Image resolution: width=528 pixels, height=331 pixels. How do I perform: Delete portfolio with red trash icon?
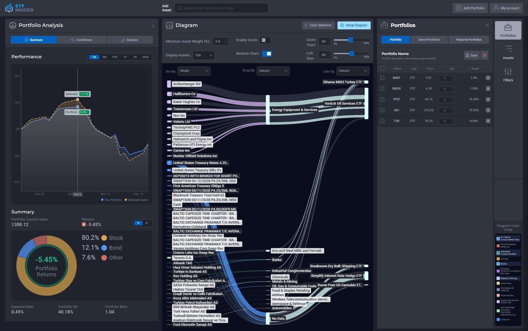tap(484, 55)
